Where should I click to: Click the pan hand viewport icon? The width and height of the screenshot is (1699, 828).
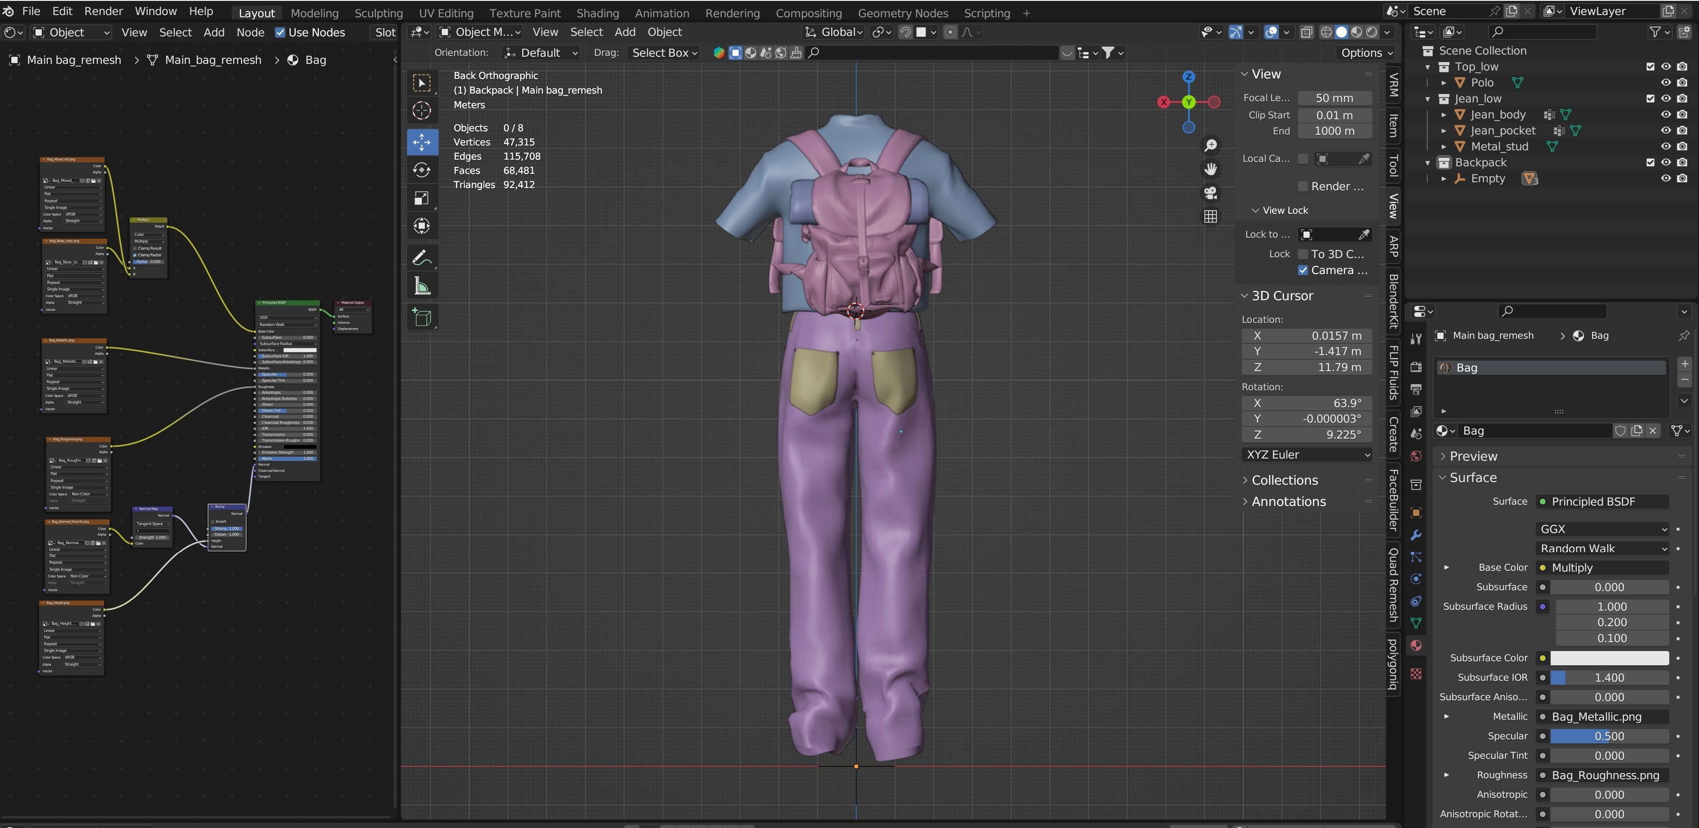(x=1210, y=169)
